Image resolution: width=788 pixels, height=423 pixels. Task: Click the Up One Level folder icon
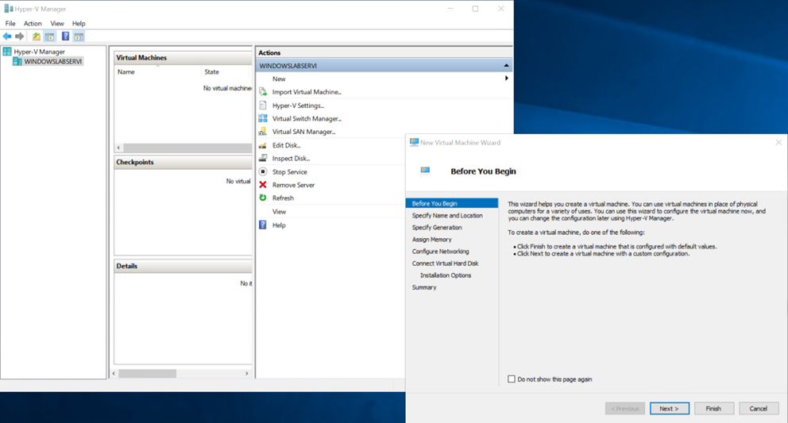(x=37, y=37)
